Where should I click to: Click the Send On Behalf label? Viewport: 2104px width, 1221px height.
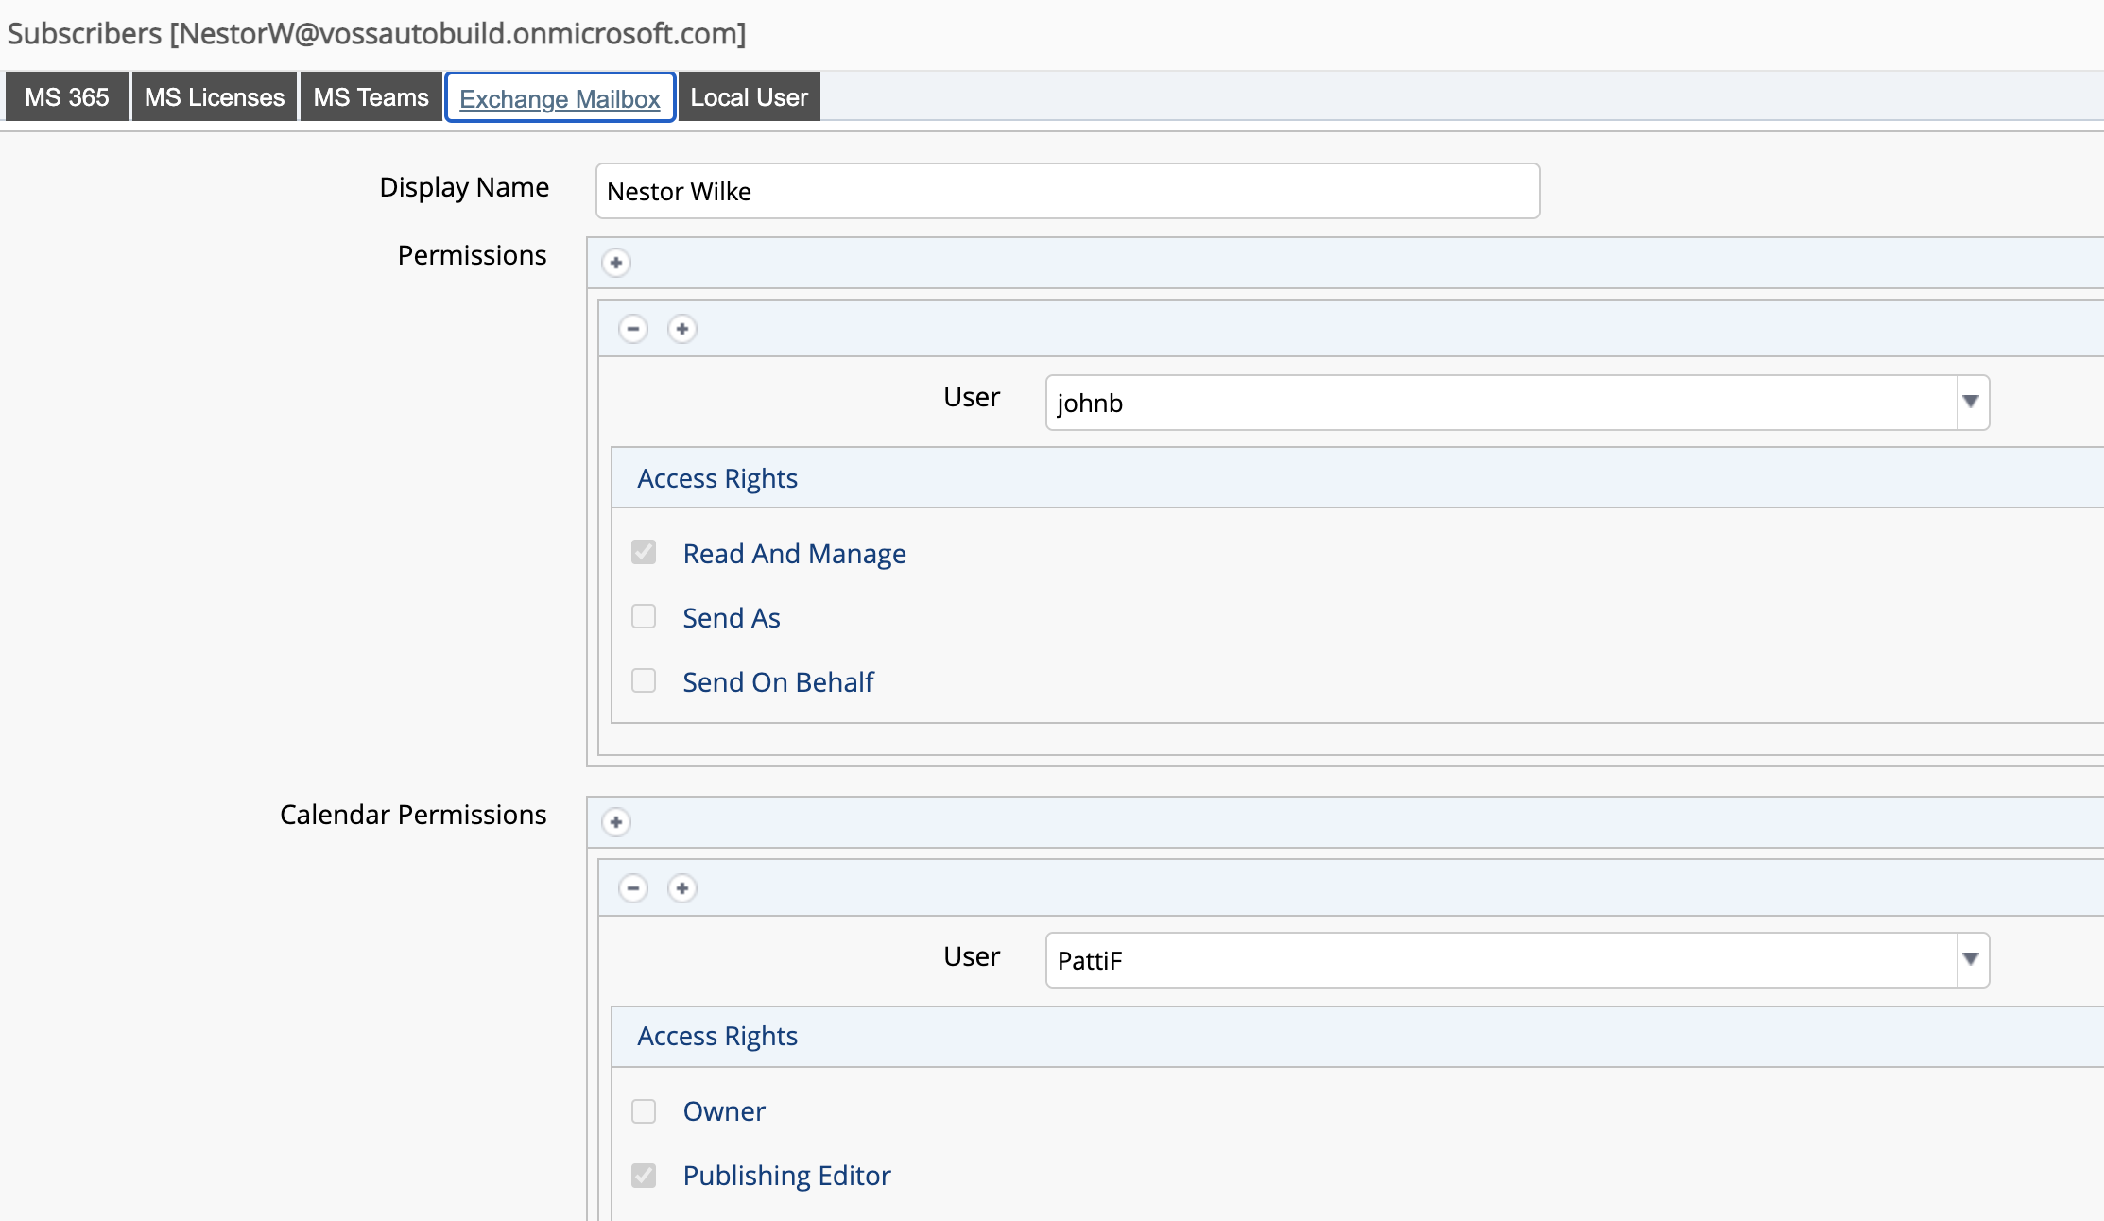click(779, 682)
